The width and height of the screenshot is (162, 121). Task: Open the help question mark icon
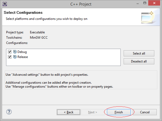[9, 112]
